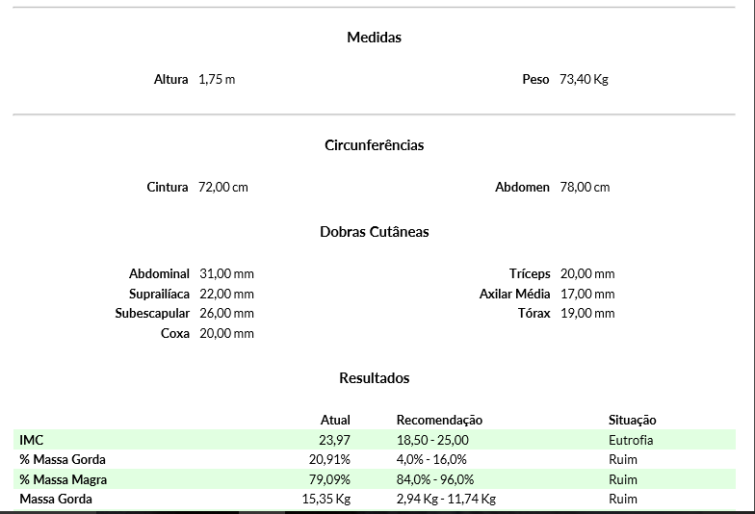
Task: Select the Tríceps value 20,00 mm
Action: point(586,274)
